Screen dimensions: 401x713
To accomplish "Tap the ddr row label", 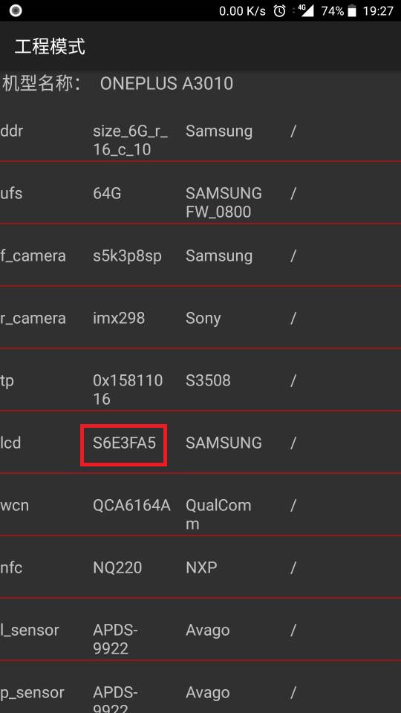I will (11, 131).
